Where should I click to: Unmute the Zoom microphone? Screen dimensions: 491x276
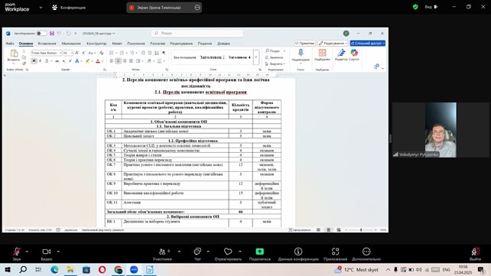coord(17,252)
